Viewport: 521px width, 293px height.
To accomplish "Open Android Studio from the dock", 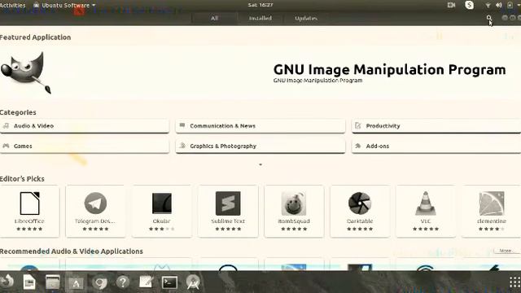I will click(x=193, y=282).
